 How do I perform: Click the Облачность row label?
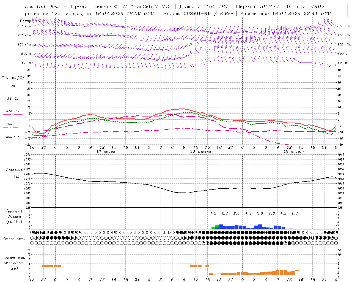click(14, 239)
